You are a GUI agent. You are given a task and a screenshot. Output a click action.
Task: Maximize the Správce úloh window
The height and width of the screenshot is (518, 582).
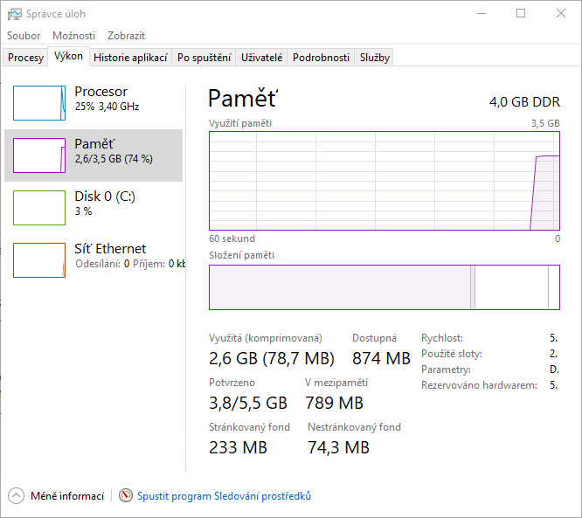point(521,14)
